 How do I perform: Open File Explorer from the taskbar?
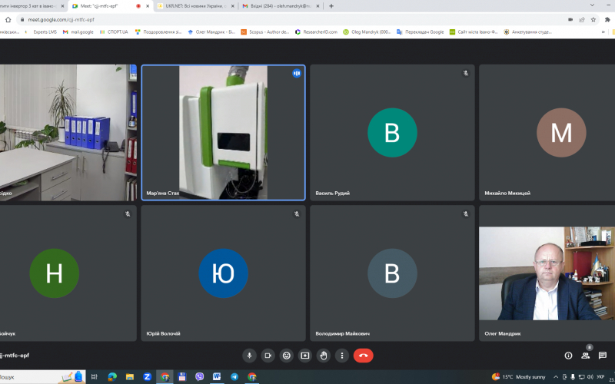[x=130, y=377]
